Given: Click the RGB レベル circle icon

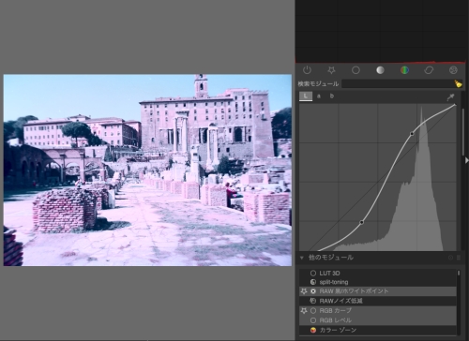Looking at the screenshot, I should click(313, 320).
